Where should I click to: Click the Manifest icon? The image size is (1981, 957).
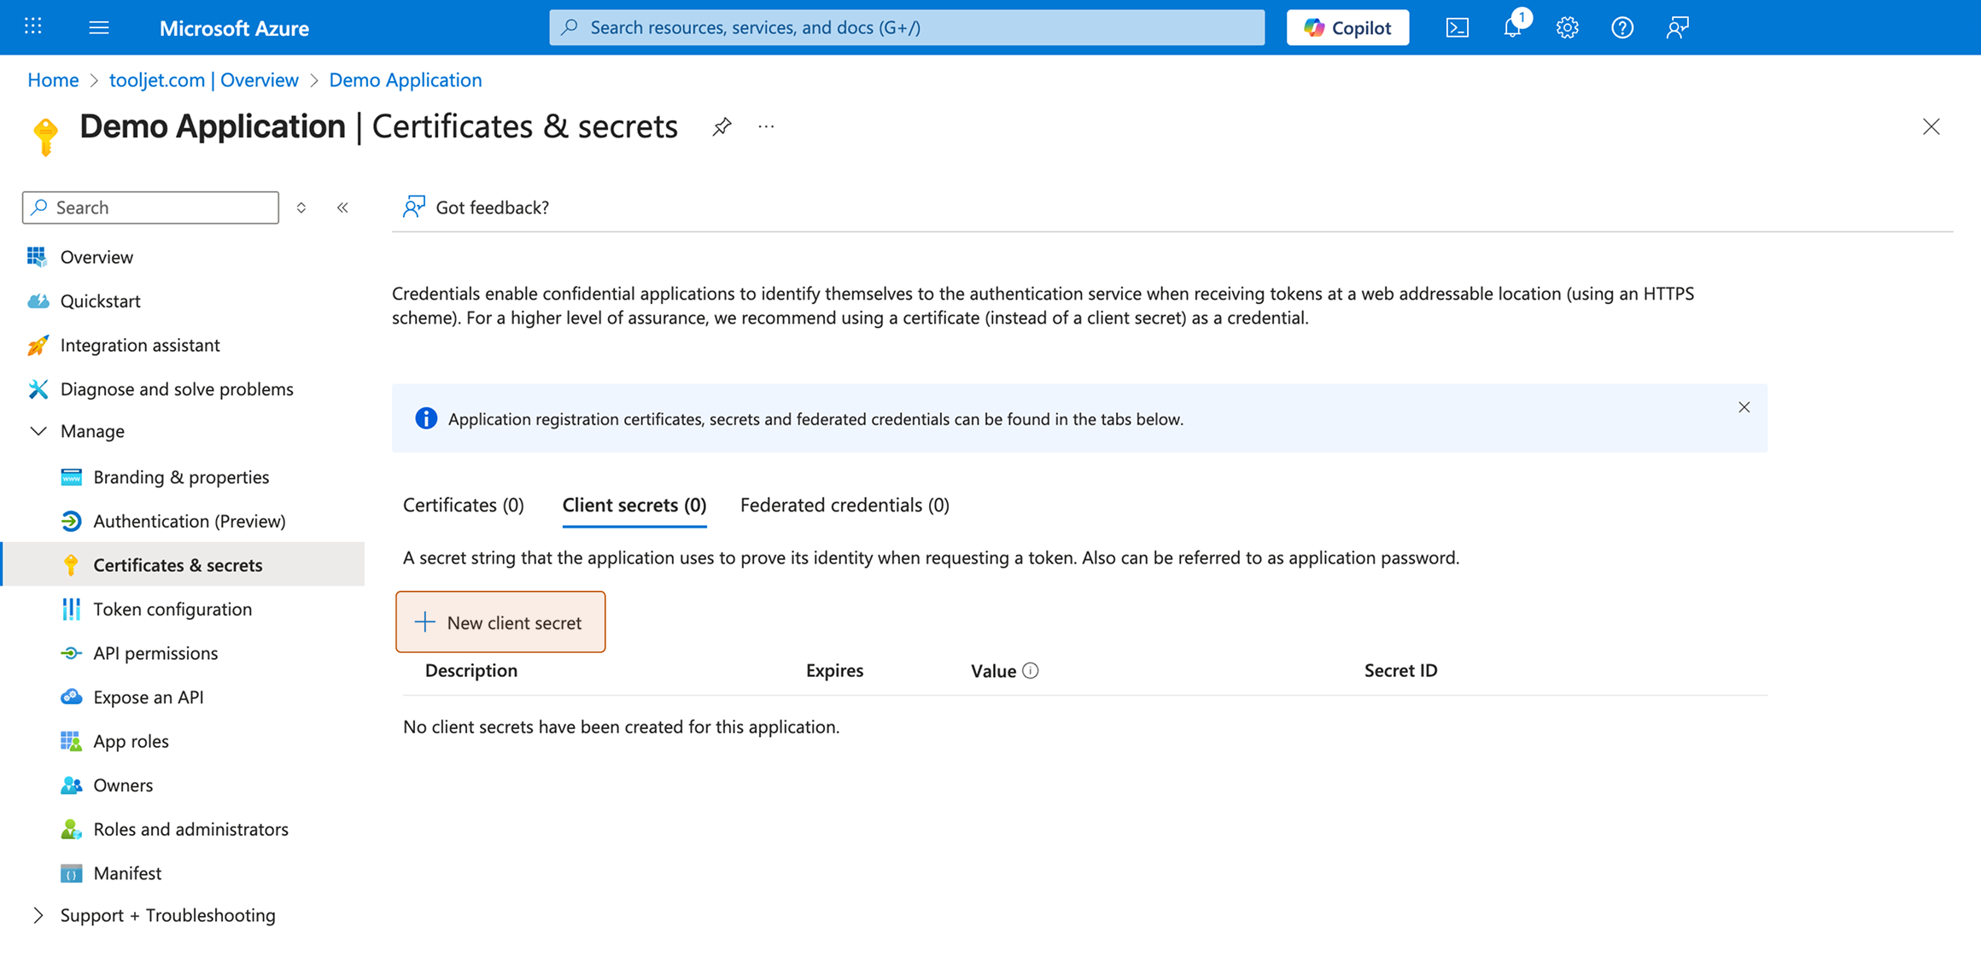[x=71, y=873]
